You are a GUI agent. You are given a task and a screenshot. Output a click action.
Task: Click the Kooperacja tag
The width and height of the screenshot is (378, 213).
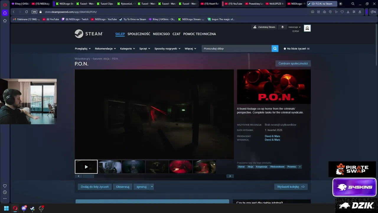click(x=262, y=167)
